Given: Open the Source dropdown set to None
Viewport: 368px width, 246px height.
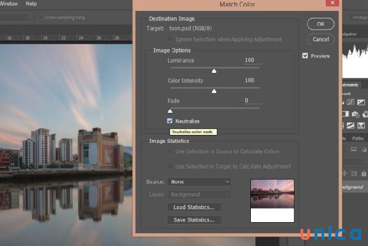Looking at the screenshot, I should (199, 182).
